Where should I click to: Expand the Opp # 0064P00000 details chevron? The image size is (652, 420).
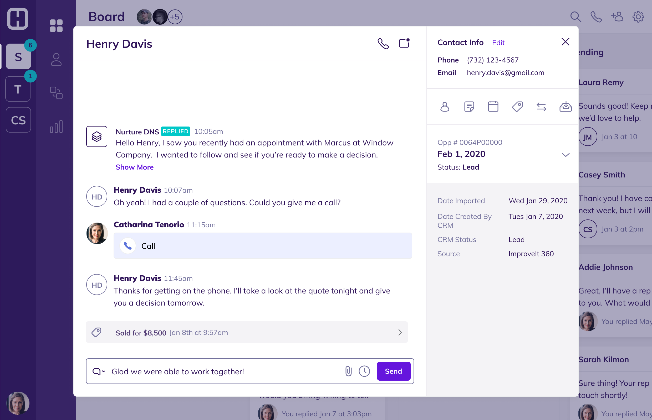tap(566, 155)
